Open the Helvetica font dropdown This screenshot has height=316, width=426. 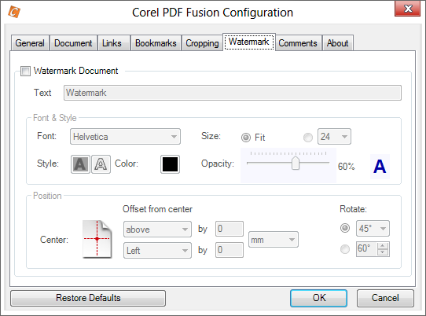point(125,137)
